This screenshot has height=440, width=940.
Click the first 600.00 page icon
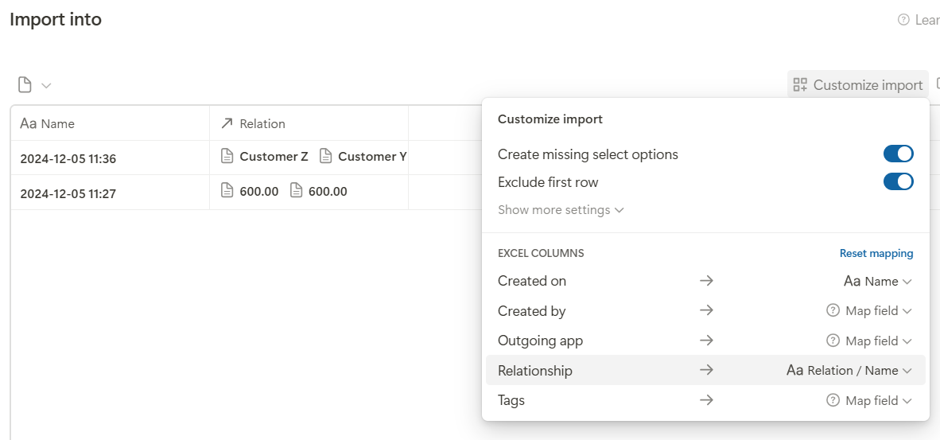227,192
